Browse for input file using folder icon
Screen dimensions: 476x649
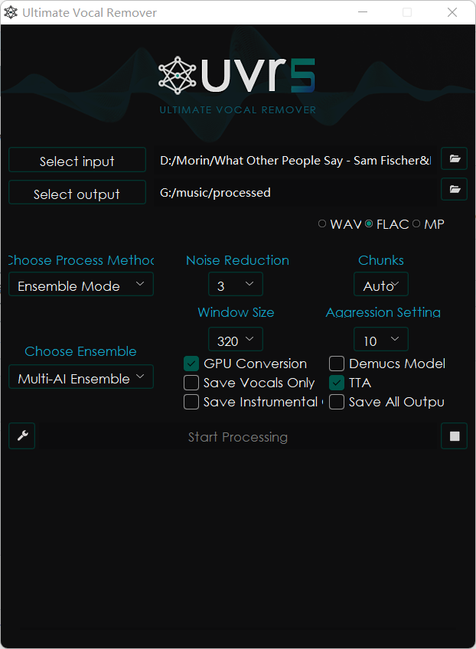click(x=454, y=158)
